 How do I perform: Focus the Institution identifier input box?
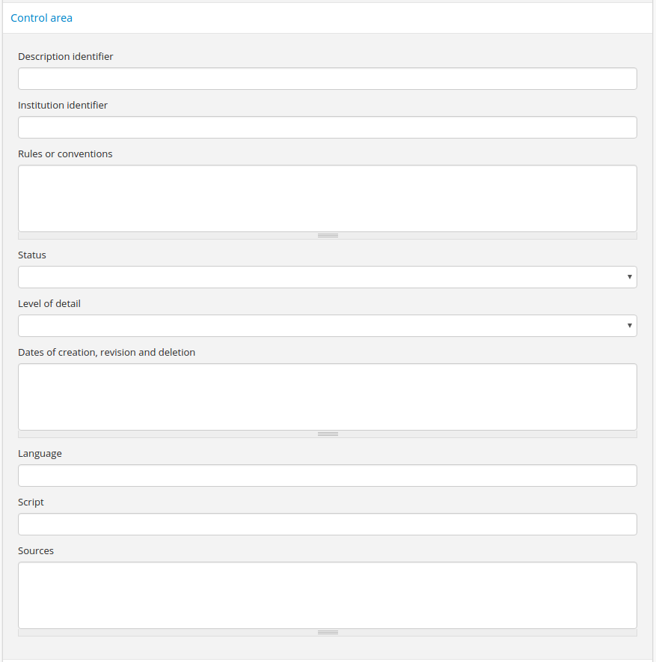(327, 127)
